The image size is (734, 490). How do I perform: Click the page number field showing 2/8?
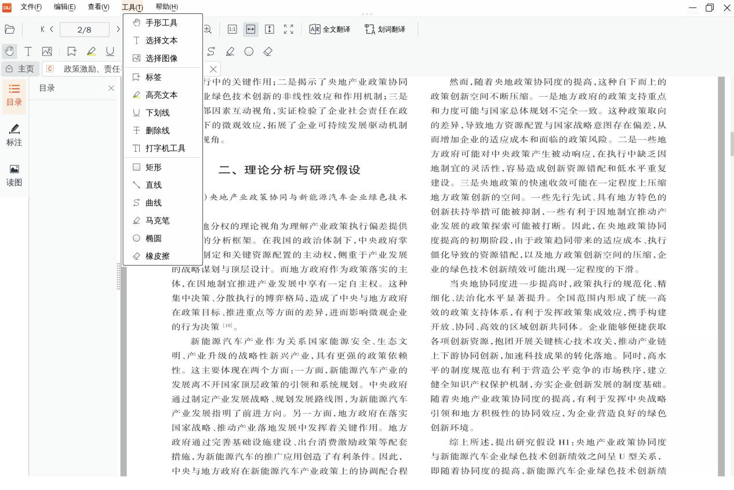[85, 30]
